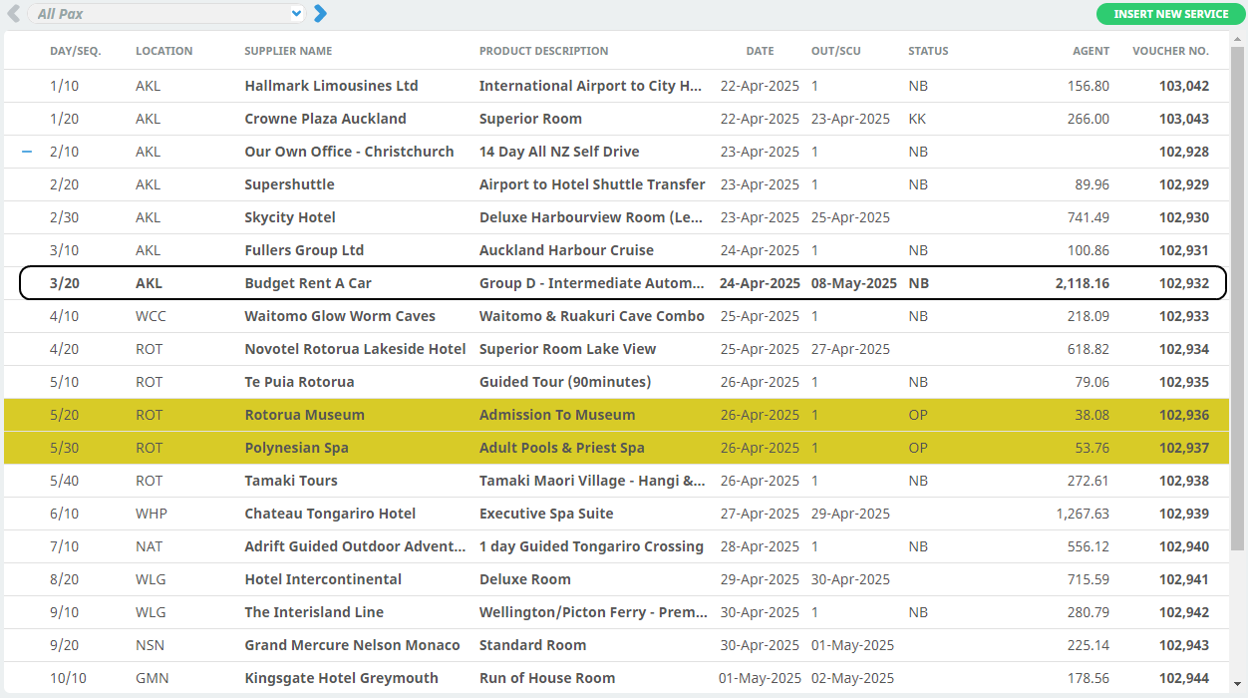Click the Product Description column header
The width and height of the screenshot is (1248, 698).
[543, 51]
